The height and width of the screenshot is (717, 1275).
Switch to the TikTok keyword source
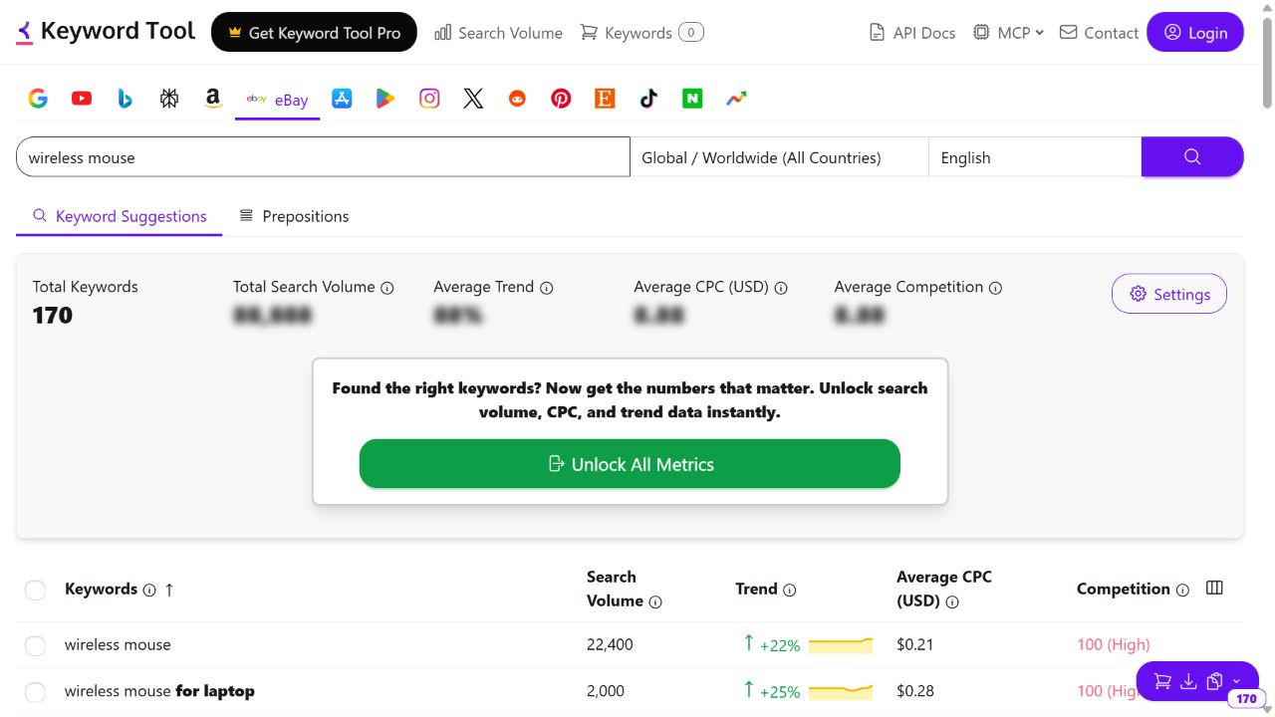pyautogui.click(x=648, y=99)
